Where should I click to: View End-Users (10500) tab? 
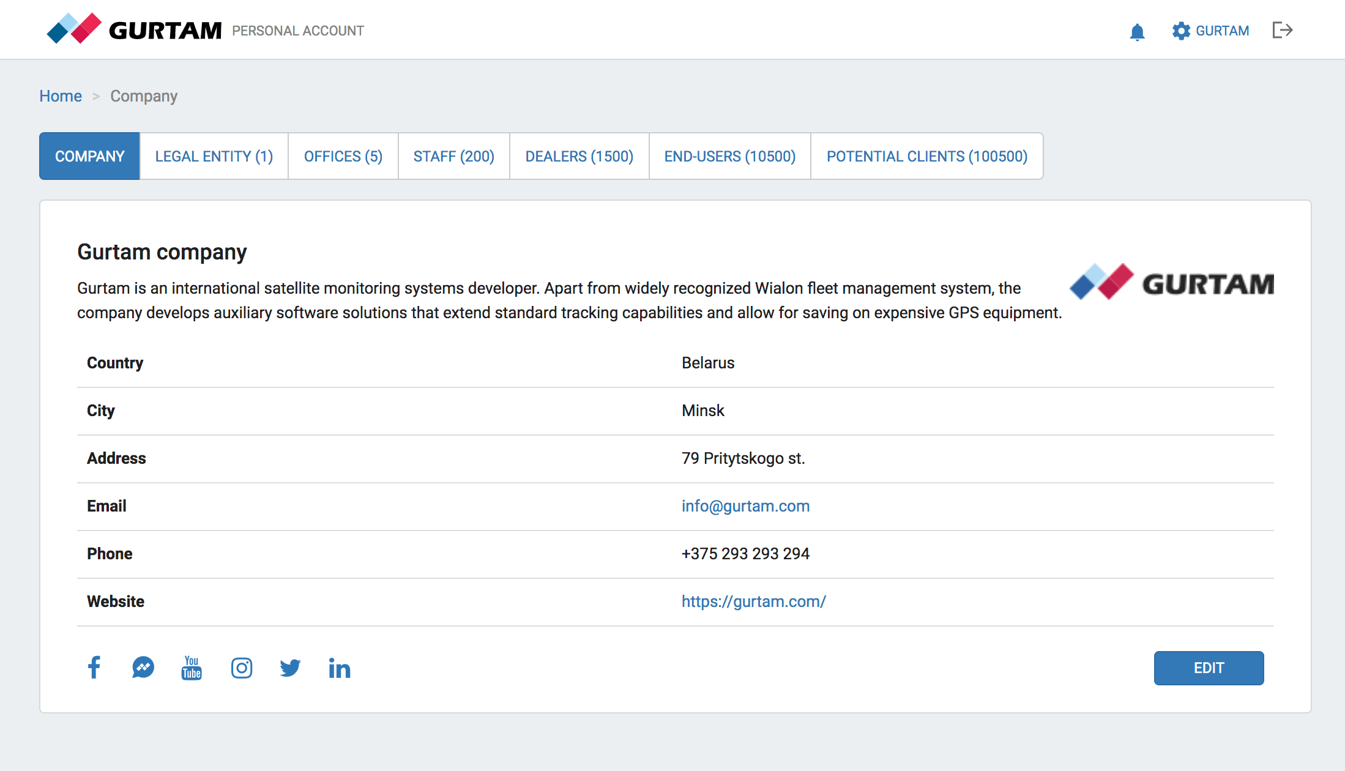pos(729,156)
